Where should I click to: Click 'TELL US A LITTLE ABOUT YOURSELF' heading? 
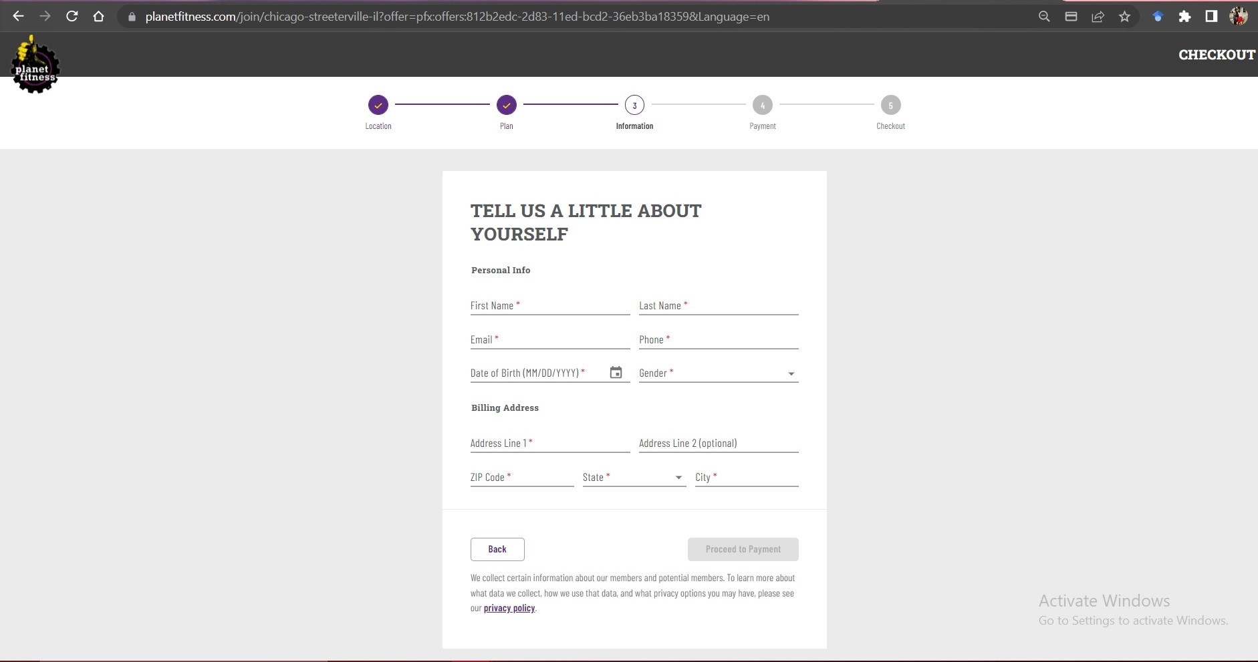point(586,222)
